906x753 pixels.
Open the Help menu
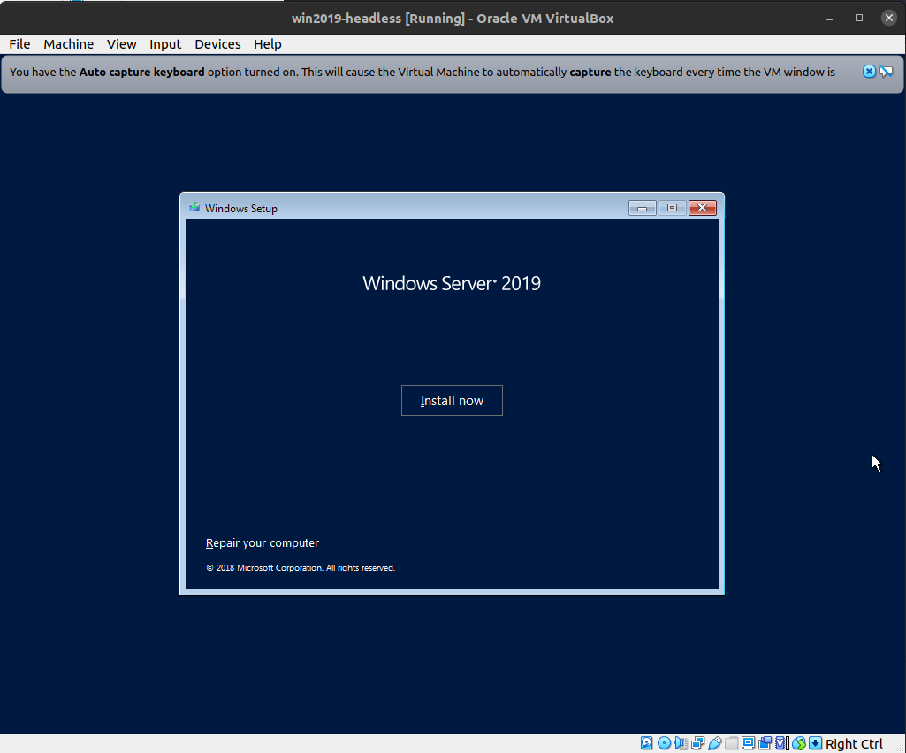pyautogui.click(x=268, y=44)
